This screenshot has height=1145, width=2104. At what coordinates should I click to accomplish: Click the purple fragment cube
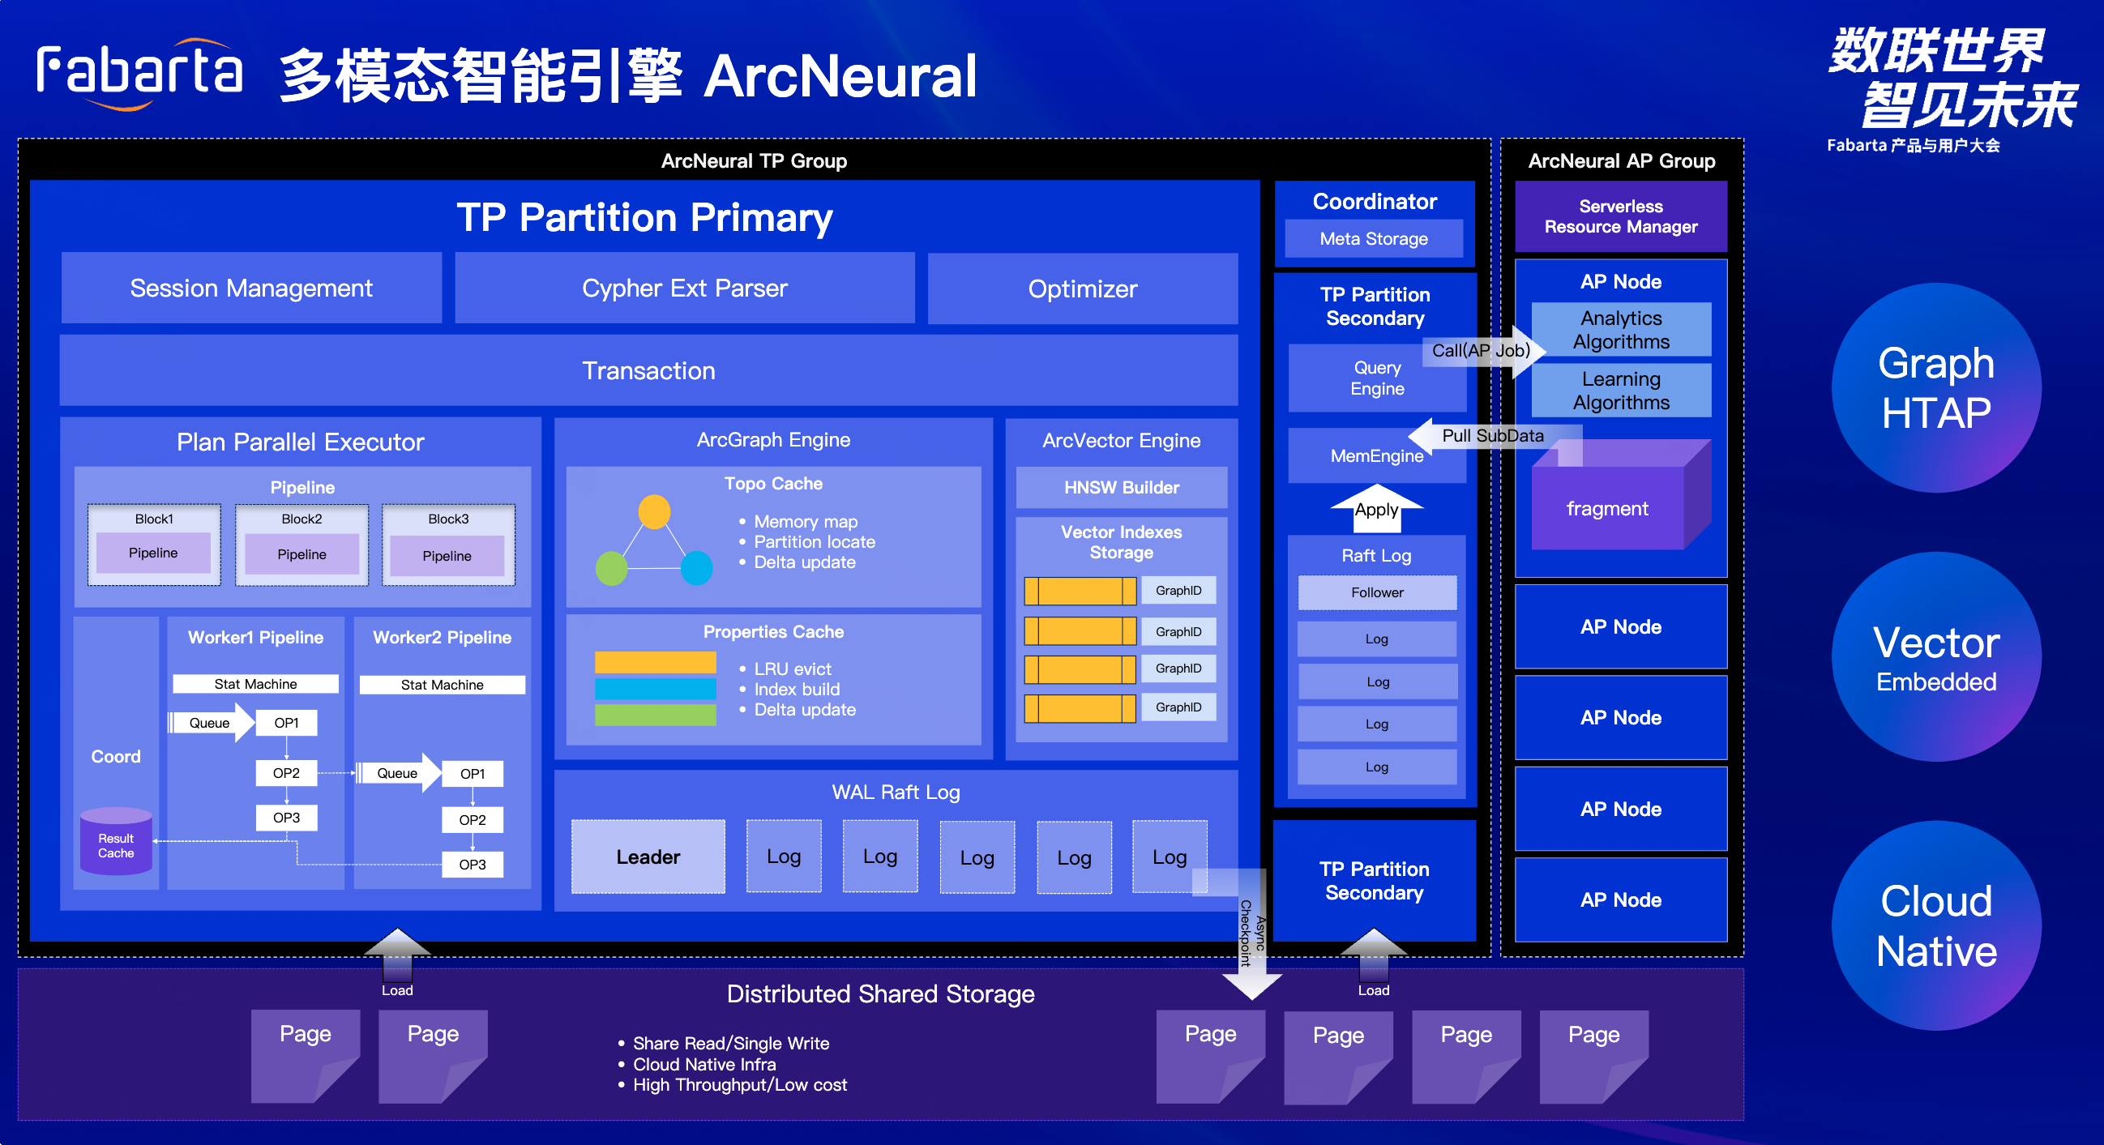pyautogui.click(x=1620, y=494)
